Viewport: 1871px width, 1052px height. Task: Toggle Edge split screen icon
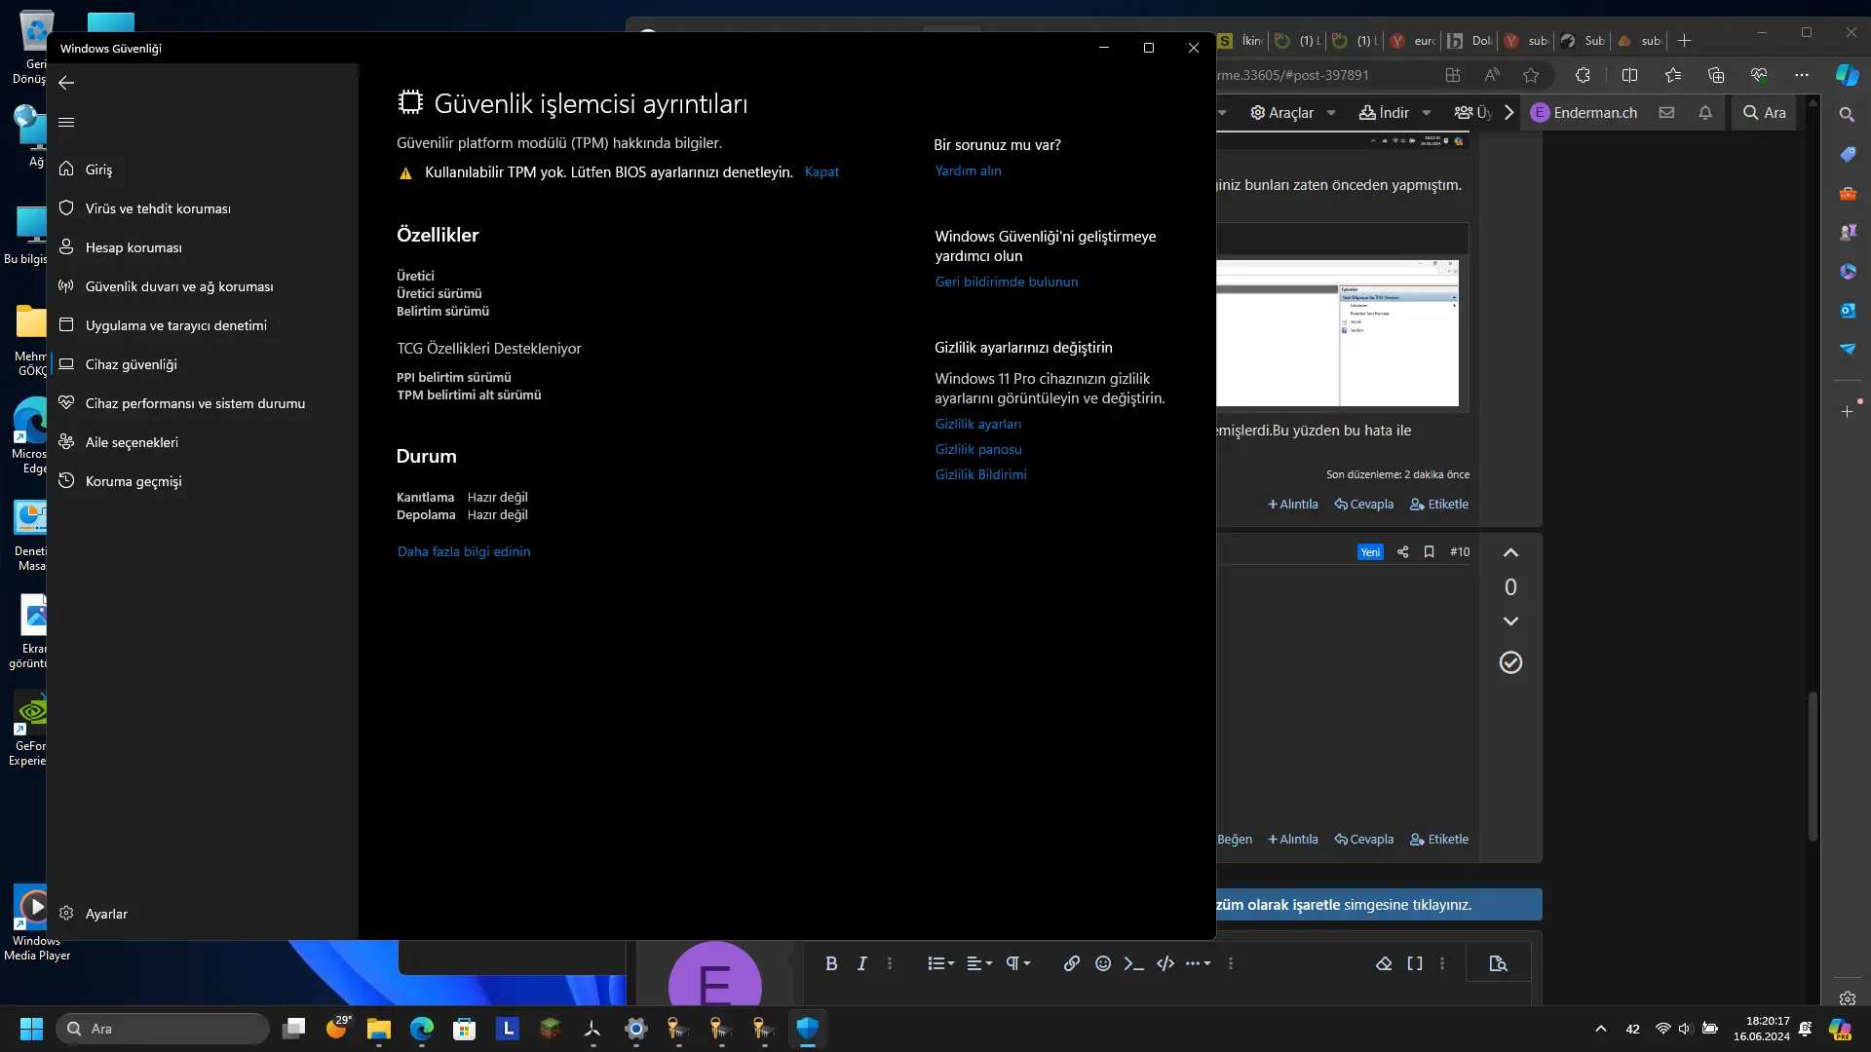click(x=1629, y=75)
